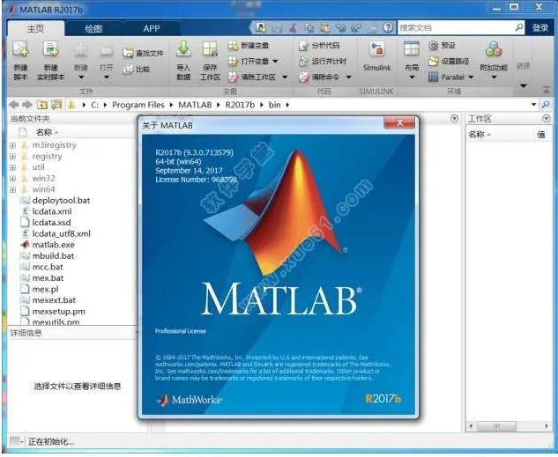Click inside the Search Documentation field
558x457 pixels.
(456, 27)
